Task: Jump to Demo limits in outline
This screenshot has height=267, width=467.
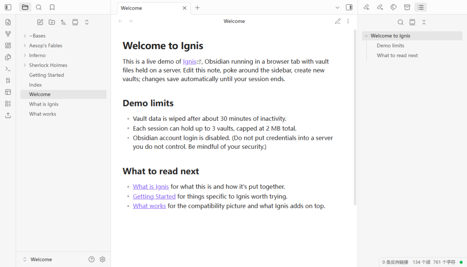Action: point(390,46)
